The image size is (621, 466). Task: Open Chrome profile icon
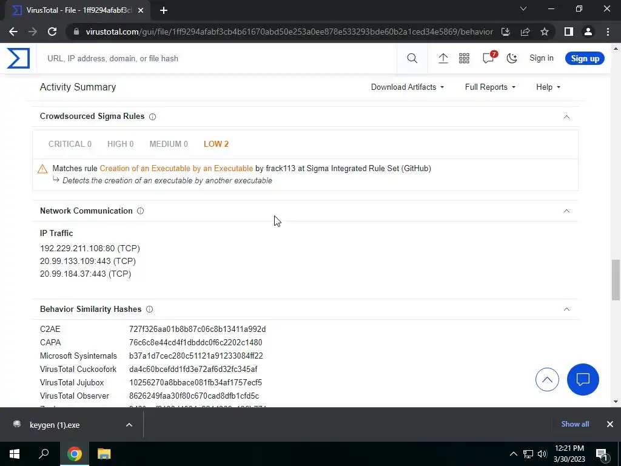[588, 32]
